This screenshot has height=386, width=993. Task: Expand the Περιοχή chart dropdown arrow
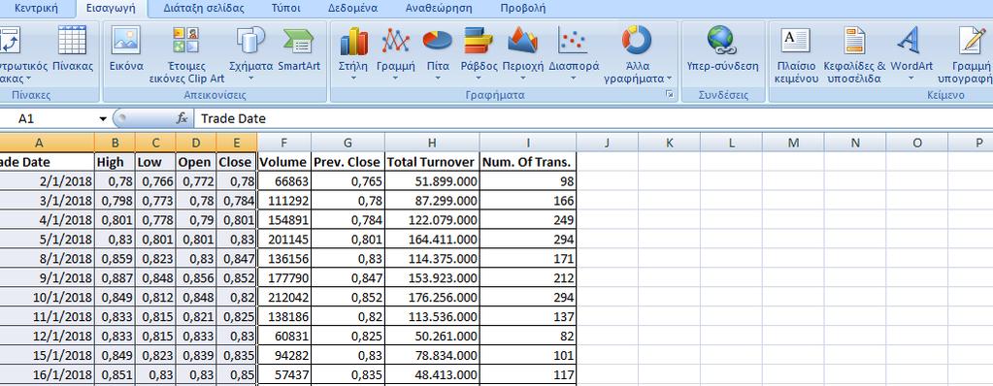pos(522,79)
